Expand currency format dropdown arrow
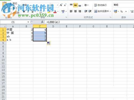The height and width of the screenshot is (100, 134). [118, 11]
